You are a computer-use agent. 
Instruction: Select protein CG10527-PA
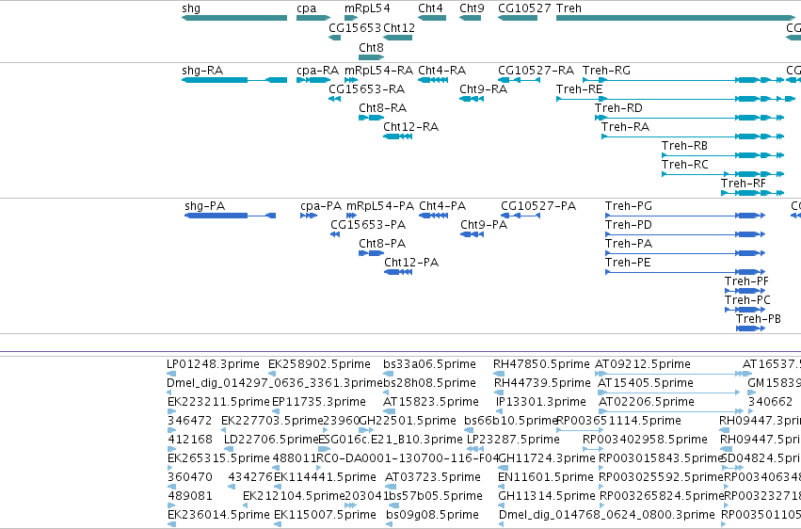[x=521, y=216]
